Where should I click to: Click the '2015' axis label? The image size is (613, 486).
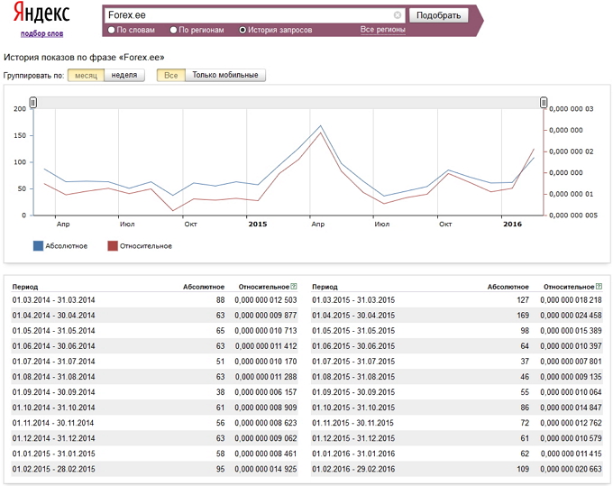(x=258, y=224)
